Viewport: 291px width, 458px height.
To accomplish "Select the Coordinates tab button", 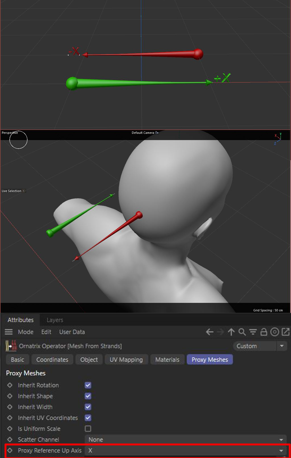I will 52,360.
